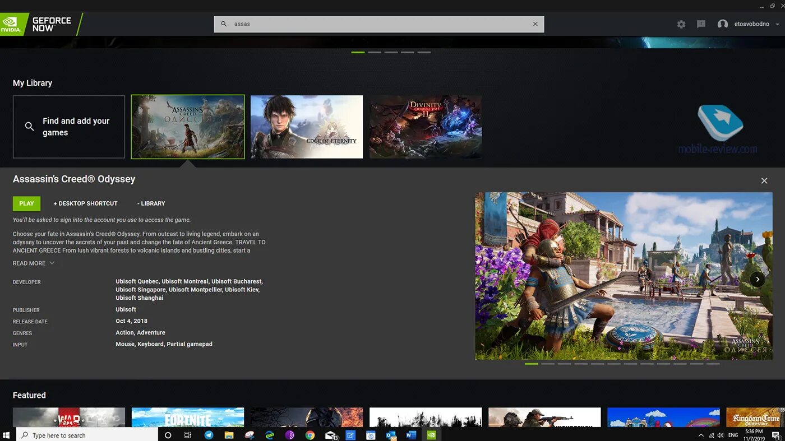Play Assassin's Creed Odyssey

point(26,203)
